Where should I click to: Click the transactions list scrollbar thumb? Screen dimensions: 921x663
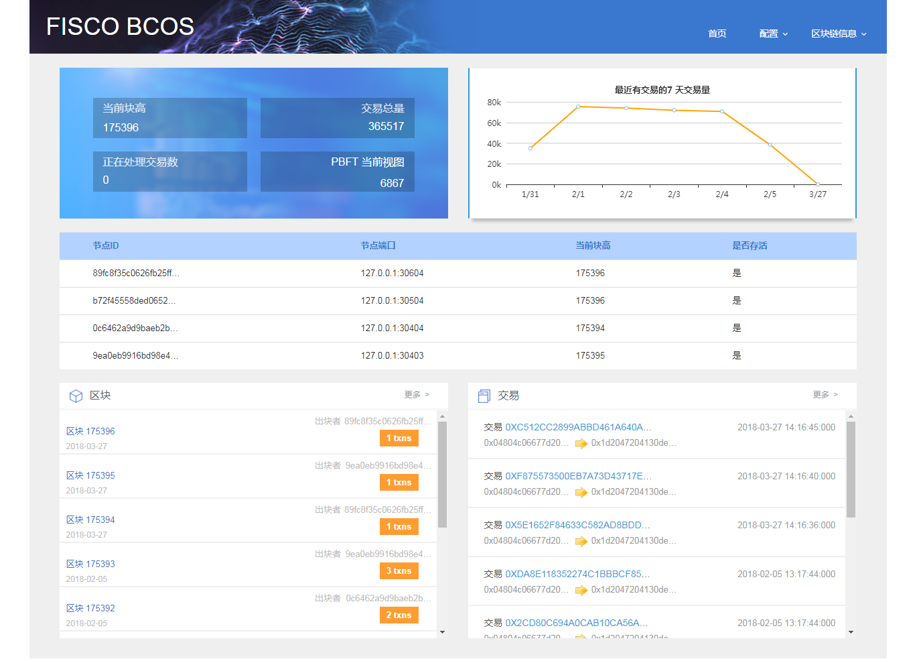[851, 469]
